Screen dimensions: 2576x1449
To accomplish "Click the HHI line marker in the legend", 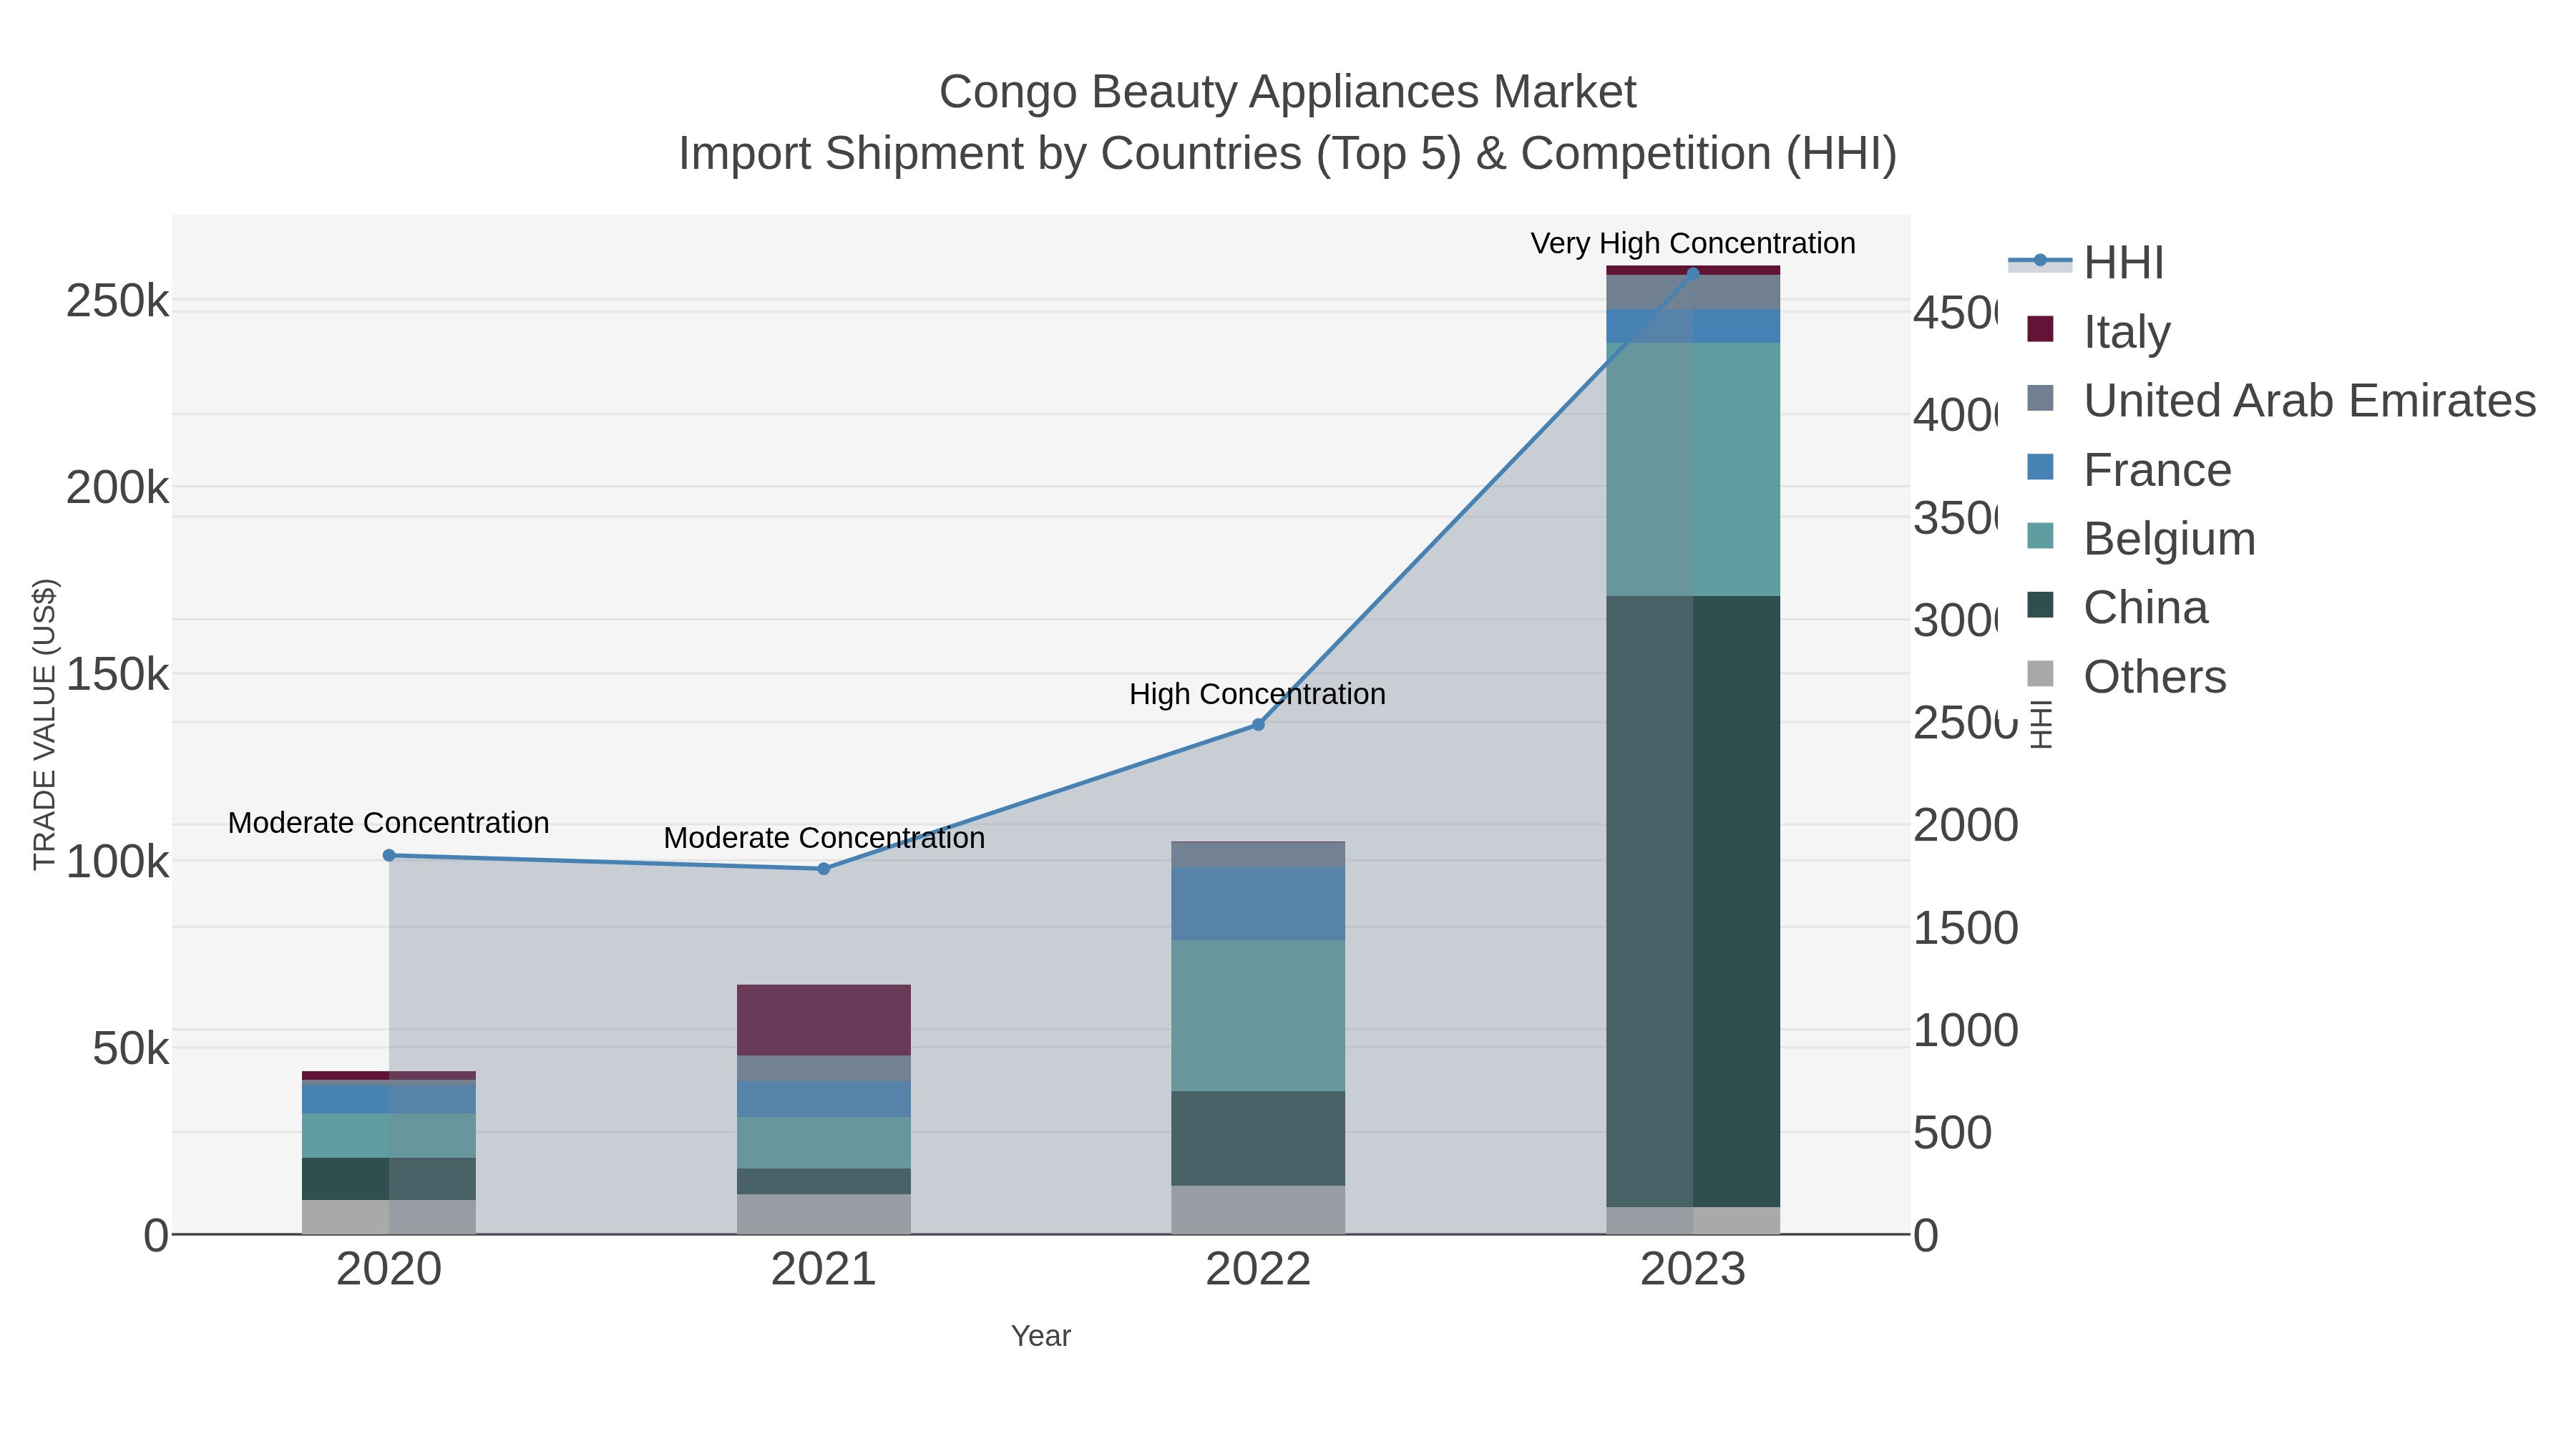I will coord(2040,261).
